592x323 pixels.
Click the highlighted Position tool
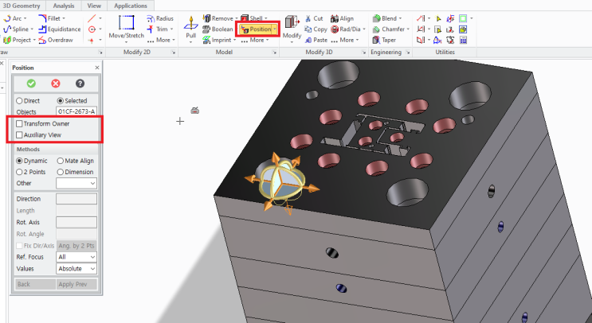click(x=256, y=29)
